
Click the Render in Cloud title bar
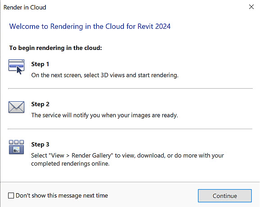click(124, 7)
